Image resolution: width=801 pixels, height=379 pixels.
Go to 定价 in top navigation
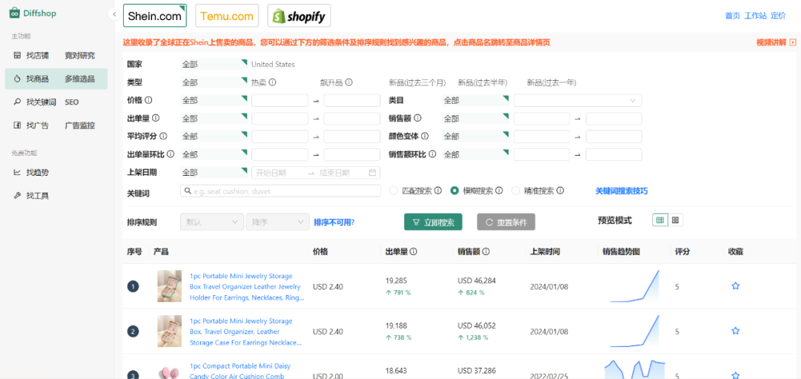pyautogui.click(x=778, y=16)
